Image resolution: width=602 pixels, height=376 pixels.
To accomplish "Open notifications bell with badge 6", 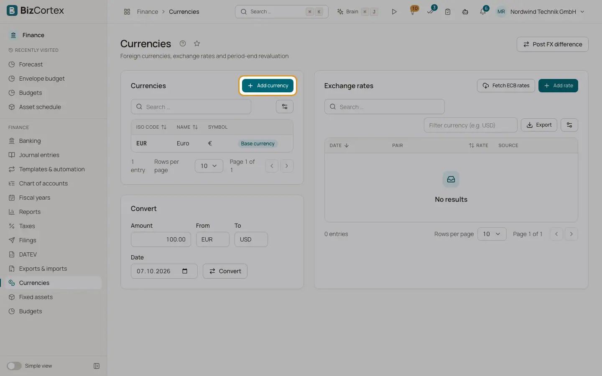I will pyautogui.click(x=483, y=11).
